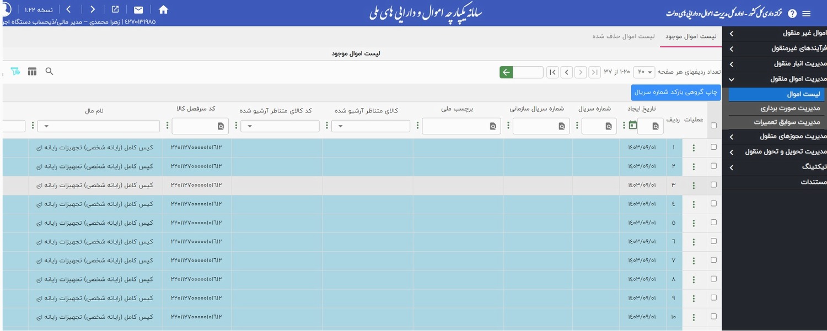This screenshot has height=331, width=827.
Task: Click search icon in تاریخ ایجاد filter
Action: pos(656,127)
